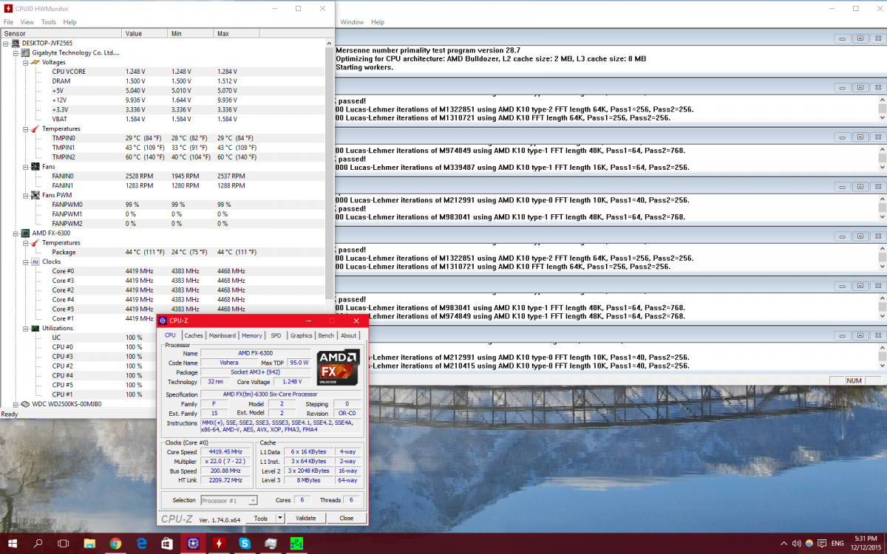The width and height of the screenshot is (887, 554).
Task: Select the DESKTOP-JVF2565 computer icon
Action: [16, 44]
